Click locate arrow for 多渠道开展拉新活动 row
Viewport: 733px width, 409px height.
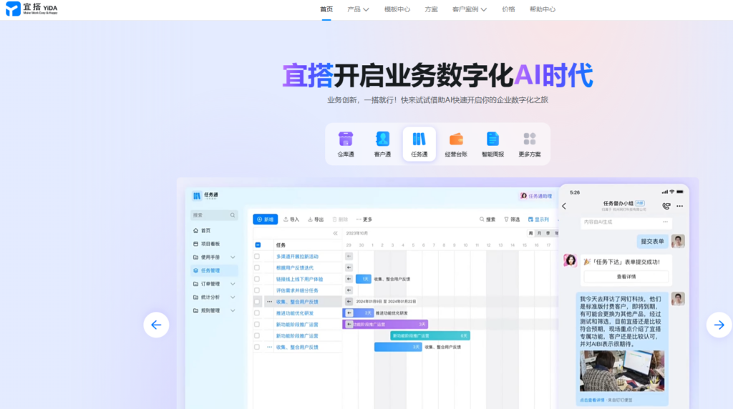click(349, 256)
